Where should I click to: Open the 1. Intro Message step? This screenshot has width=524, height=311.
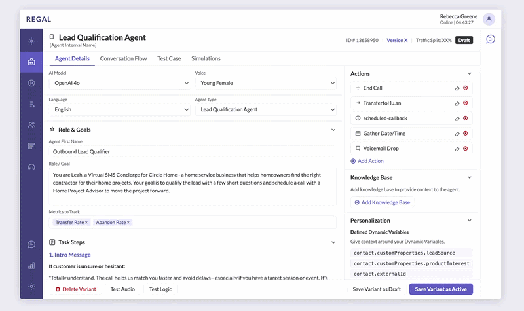click(x=70, y=255)
